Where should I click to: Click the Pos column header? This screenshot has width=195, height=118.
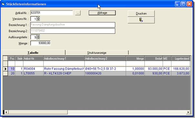point(12,58)
